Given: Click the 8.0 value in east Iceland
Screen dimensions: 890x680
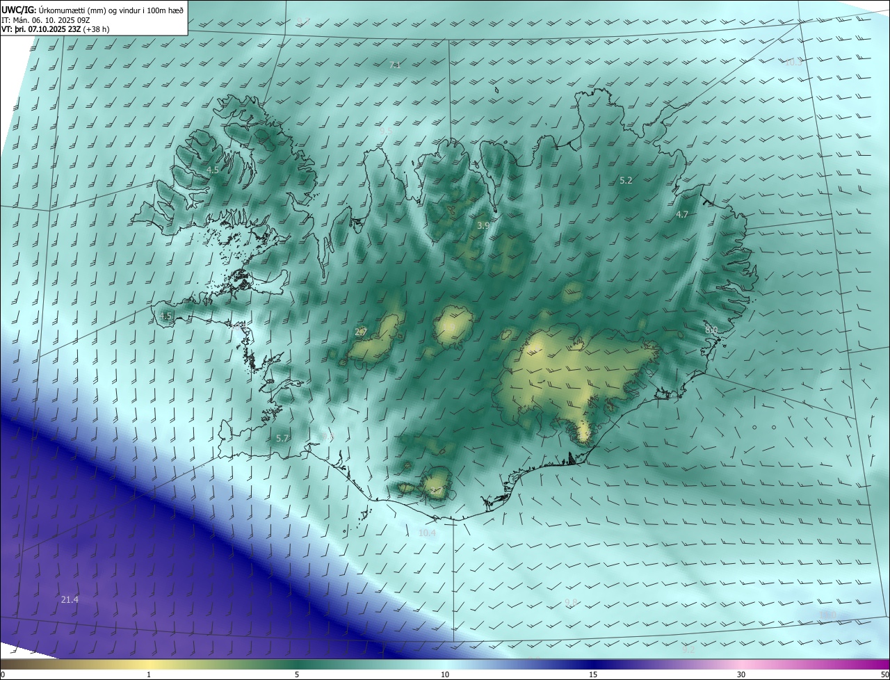Looking at the screenshot, I should [711, 329].
